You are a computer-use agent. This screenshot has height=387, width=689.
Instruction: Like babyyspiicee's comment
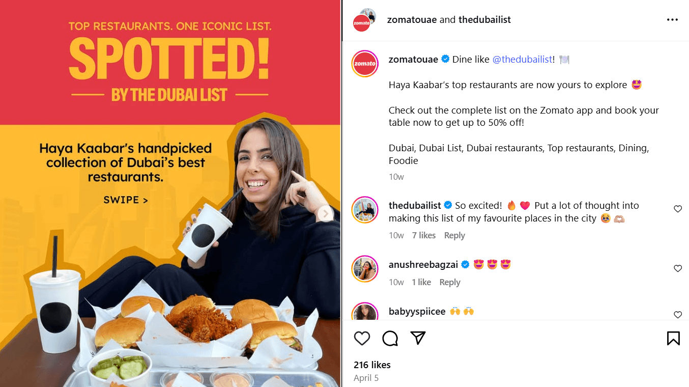(x=677, y=315)
